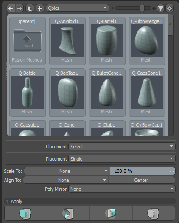Click the back arrow in preset browser

click(11, 8)
